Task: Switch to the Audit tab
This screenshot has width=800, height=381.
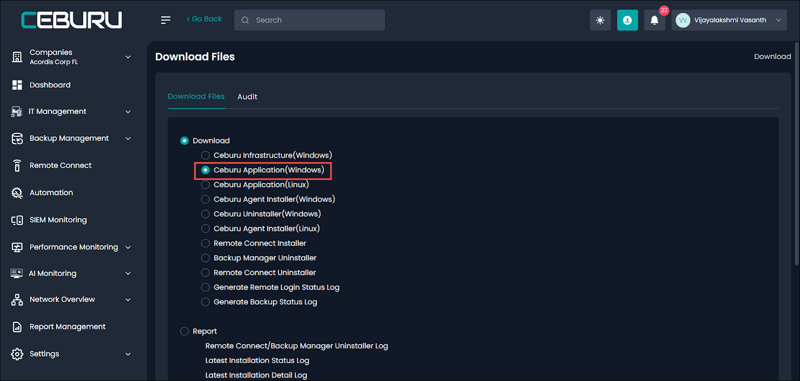Action: 247,97
